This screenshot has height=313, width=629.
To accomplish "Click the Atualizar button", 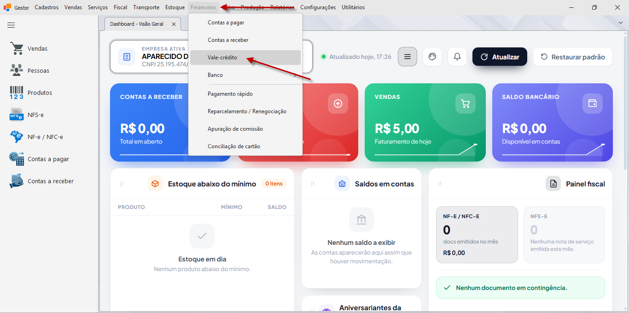I will (500, 57).
